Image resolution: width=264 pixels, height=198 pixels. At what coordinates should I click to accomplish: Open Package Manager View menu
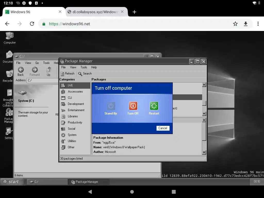click(x=73, y=67)
